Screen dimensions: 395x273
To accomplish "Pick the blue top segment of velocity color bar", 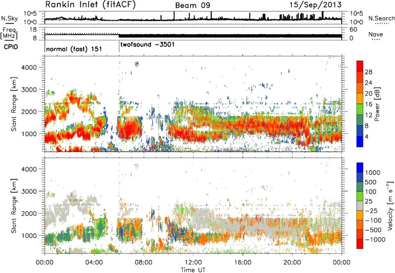I will [x=360, y=168].
